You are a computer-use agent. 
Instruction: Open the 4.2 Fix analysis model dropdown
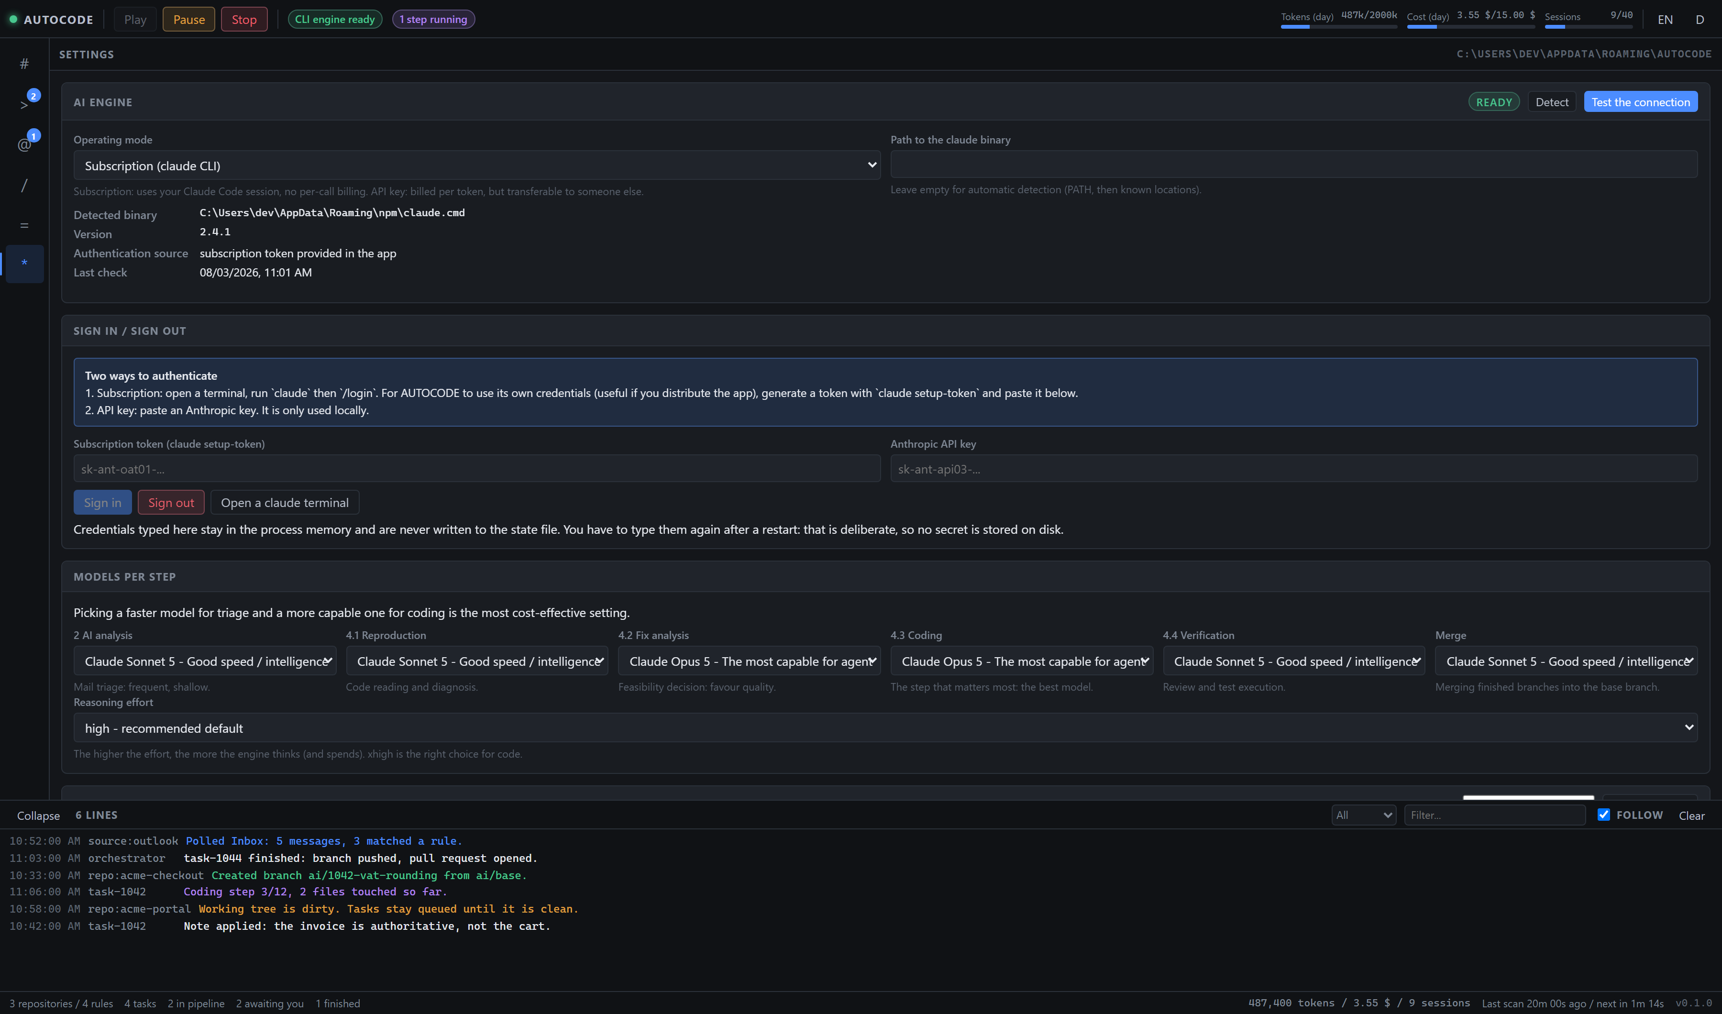750,661
